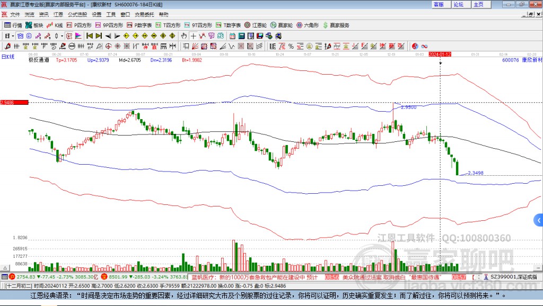The image size is (543, 306).
Task: Expand the candlestick style dropdown arrow
Action: (62, 36)
